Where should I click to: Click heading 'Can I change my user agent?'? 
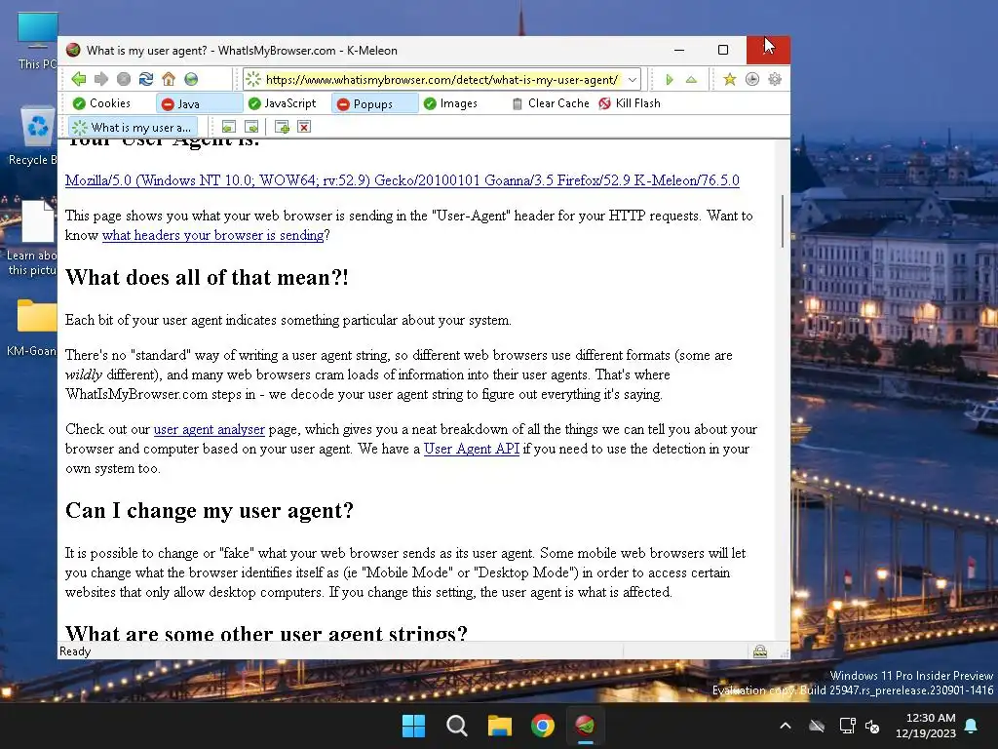pos(210,510)
